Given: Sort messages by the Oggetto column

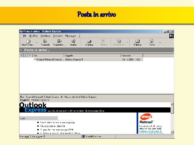Looking at the screenshot, I should click(x=92, y=56).
